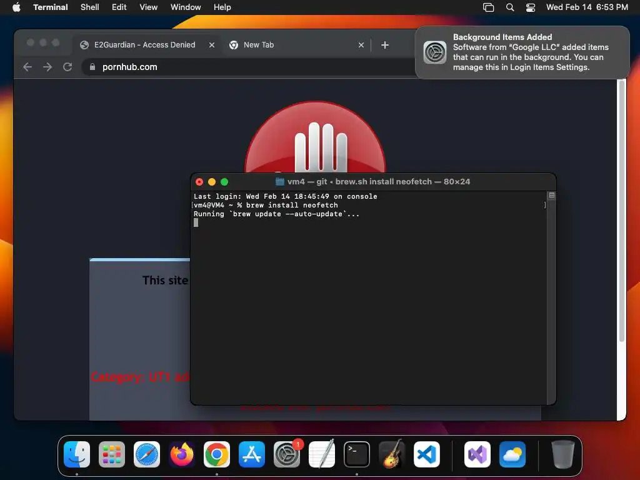The image size is (640, 480).
Task: Switch to E2Guardian - Access Denied tab
Action: pos(145,45)
